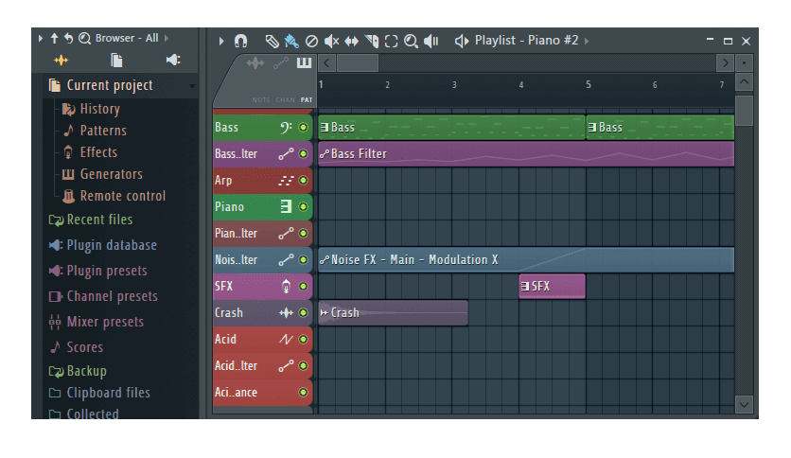Click the plugin speaker icon in browser
The image size is (791, 458).
pos(173,61)
